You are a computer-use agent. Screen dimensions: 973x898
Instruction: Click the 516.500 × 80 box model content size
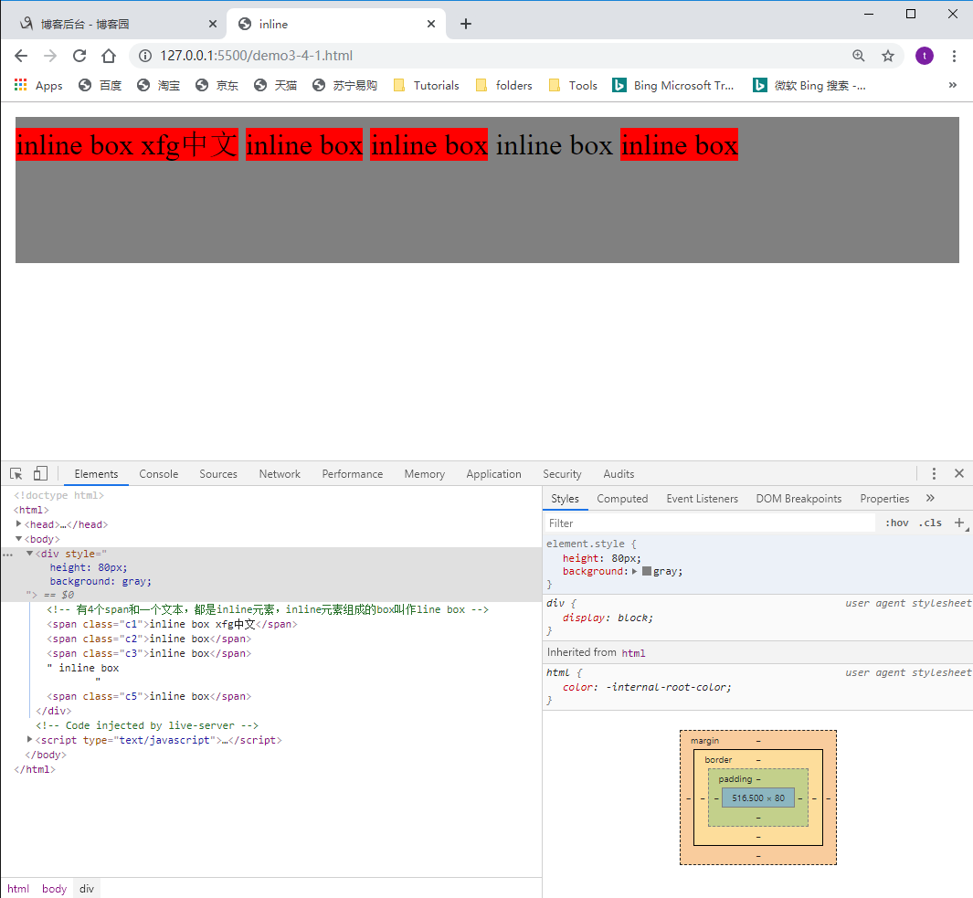pyautogui.click(x=757, y=798)
